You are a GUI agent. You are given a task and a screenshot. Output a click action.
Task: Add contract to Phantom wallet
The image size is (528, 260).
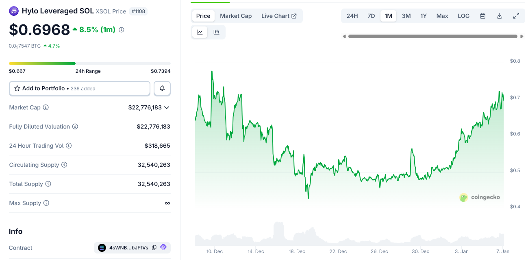pyautogui.click(x=163, y=247)
